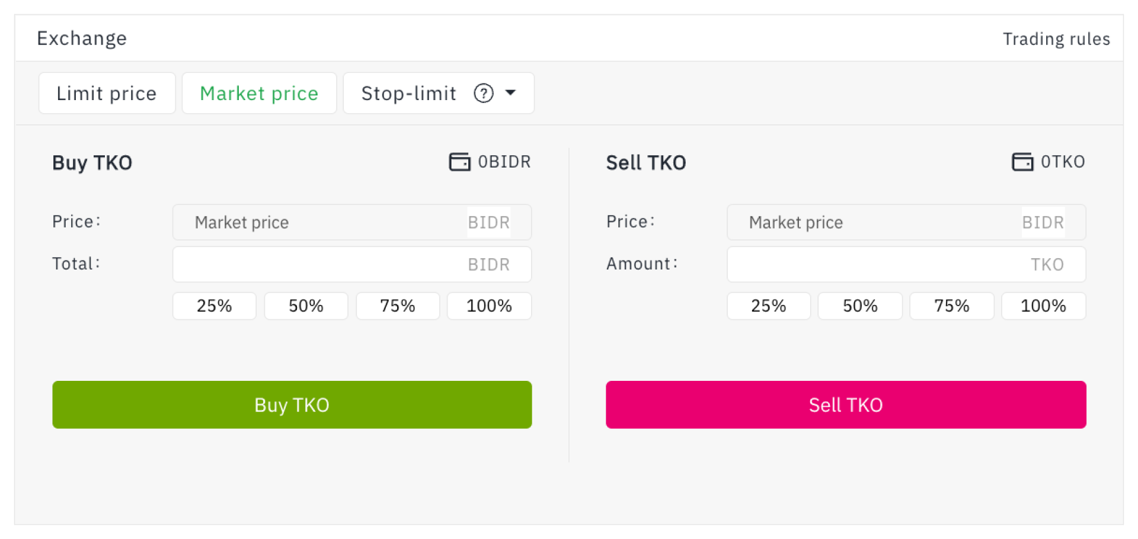Image resolution: width=1138 pixels, height=539 pixels.
Task: Open the Stop-limit order type tab
Action: [x=409, y=93]
